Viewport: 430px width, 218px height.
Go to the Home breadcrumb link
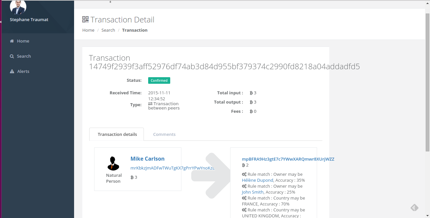click(88, 30)
